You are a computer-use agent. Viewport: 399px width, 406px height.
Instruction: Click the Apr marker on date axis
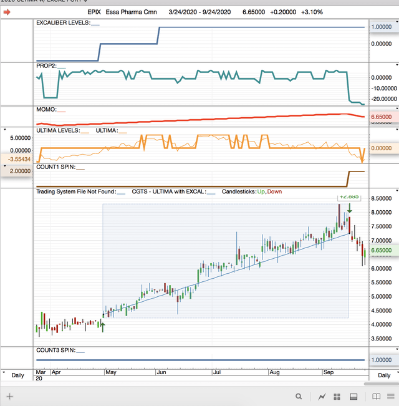coord(56,372)
